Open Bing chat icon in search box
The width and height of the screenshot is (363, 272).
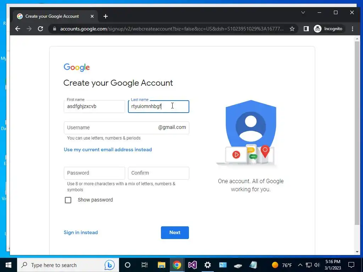(110, 265)
